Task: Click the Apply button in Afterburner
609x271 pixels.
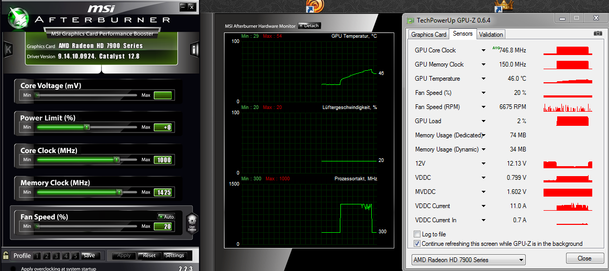Action: (x=124, y=255)
